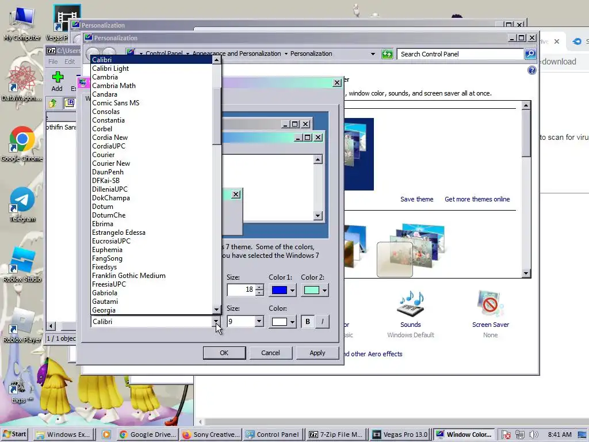Click OK in Window Color dialog
589x442 pixels.
[x=224, y=353]
